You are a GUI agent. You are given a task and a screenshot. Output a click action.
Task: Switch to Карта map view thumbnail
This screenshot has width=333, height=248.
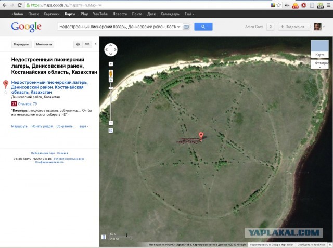click(321, 49)
